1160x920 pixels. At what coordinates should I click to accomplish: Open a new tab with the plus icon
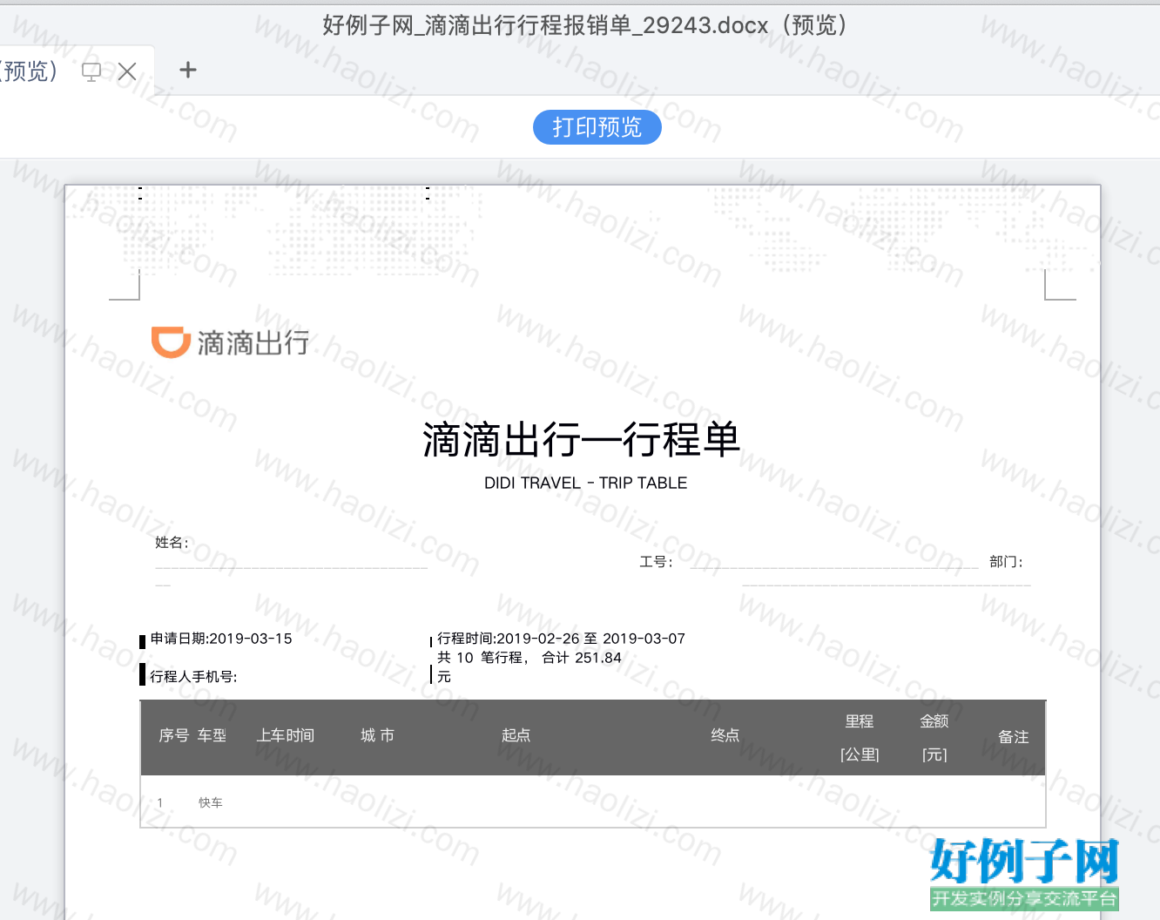tap(188, 70)
